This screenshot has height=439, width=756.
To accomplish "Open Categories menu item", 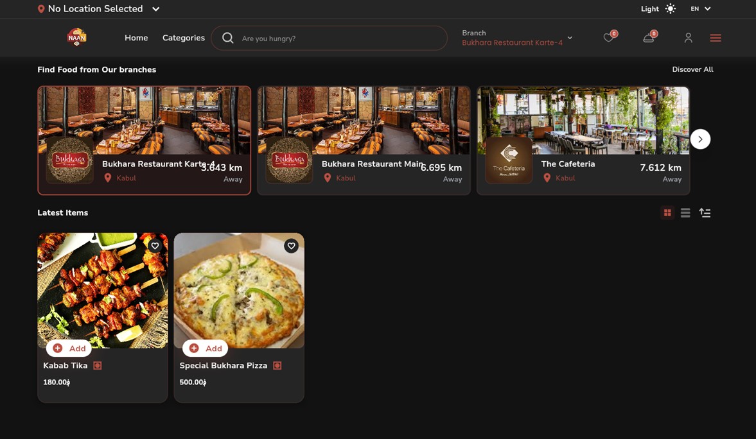I will pyautogui.click(x=183, y=38).
